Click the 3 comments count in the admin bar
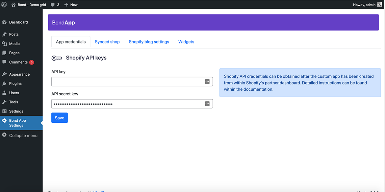385x192 pixels. [58, 5]
